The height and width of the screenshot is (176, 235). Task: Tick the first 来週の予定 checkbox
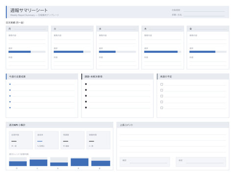pyautogui.click(x=162, y=84)
